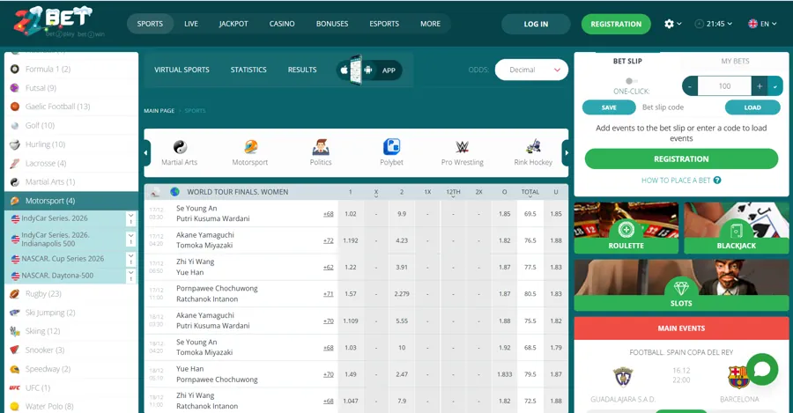
Task: Open the ESPORTS menu item
Action: pyautogui.click(x=384, y=24)
